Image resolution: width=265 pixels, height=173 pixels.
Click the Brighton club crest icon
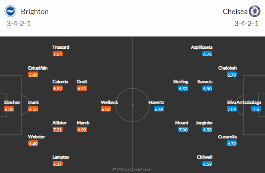pos(10,11)
